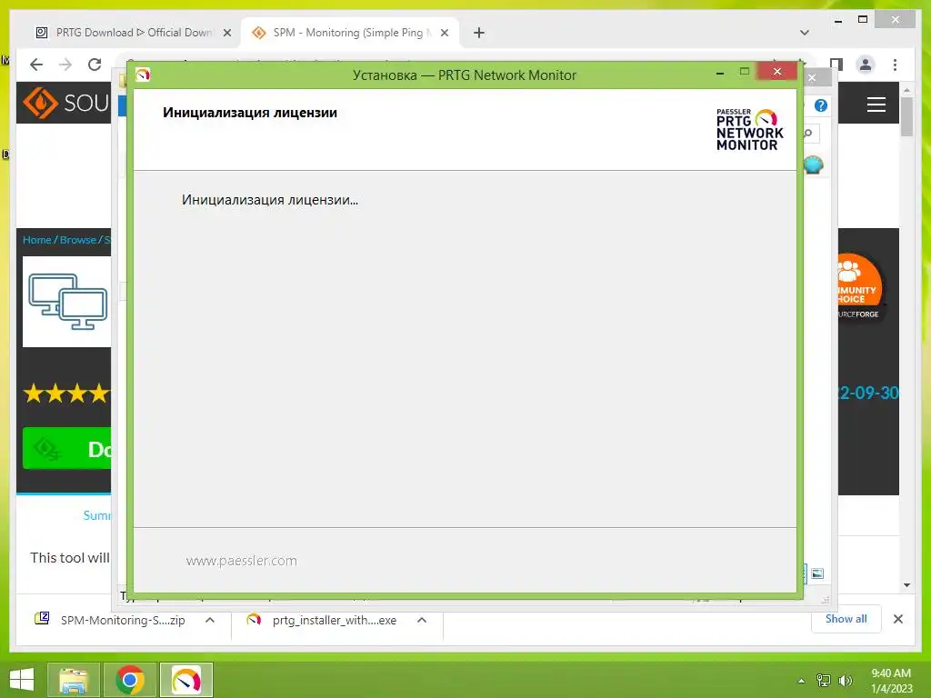Follow the Home breadcrumb link
This screenshot has width=931, height=698.
click(36, 240)
